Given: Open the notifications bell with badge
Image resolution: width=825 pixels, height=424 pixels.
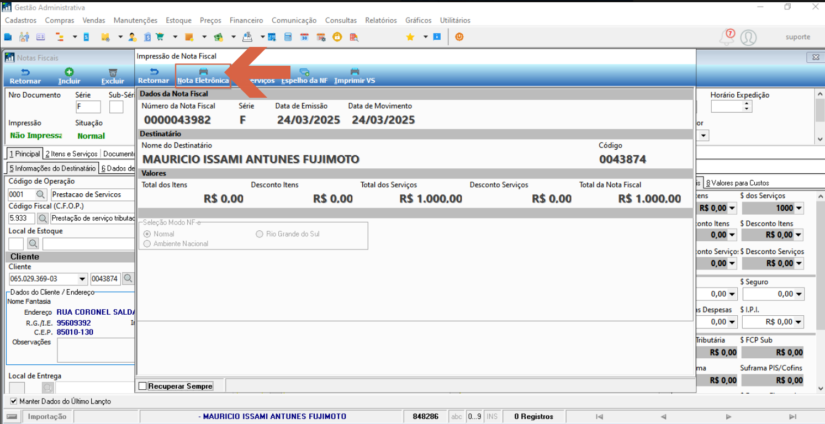Looking at the screenshot, I should (x=727, y=37).
